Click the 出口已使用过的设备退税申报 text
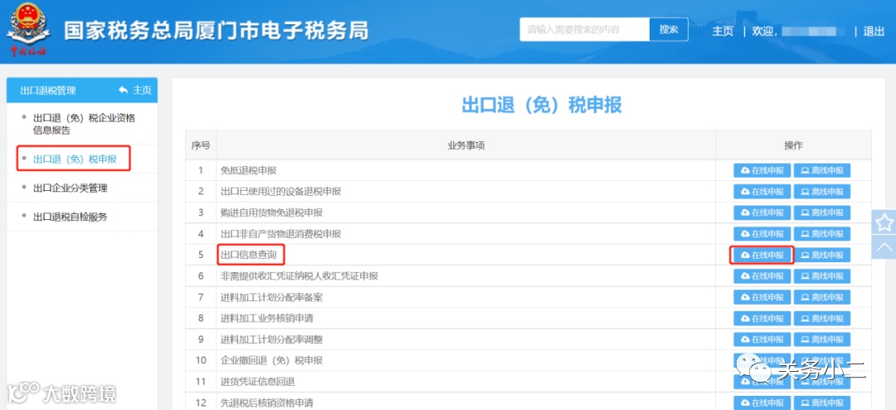896x410 pixels. pos(280,192)
